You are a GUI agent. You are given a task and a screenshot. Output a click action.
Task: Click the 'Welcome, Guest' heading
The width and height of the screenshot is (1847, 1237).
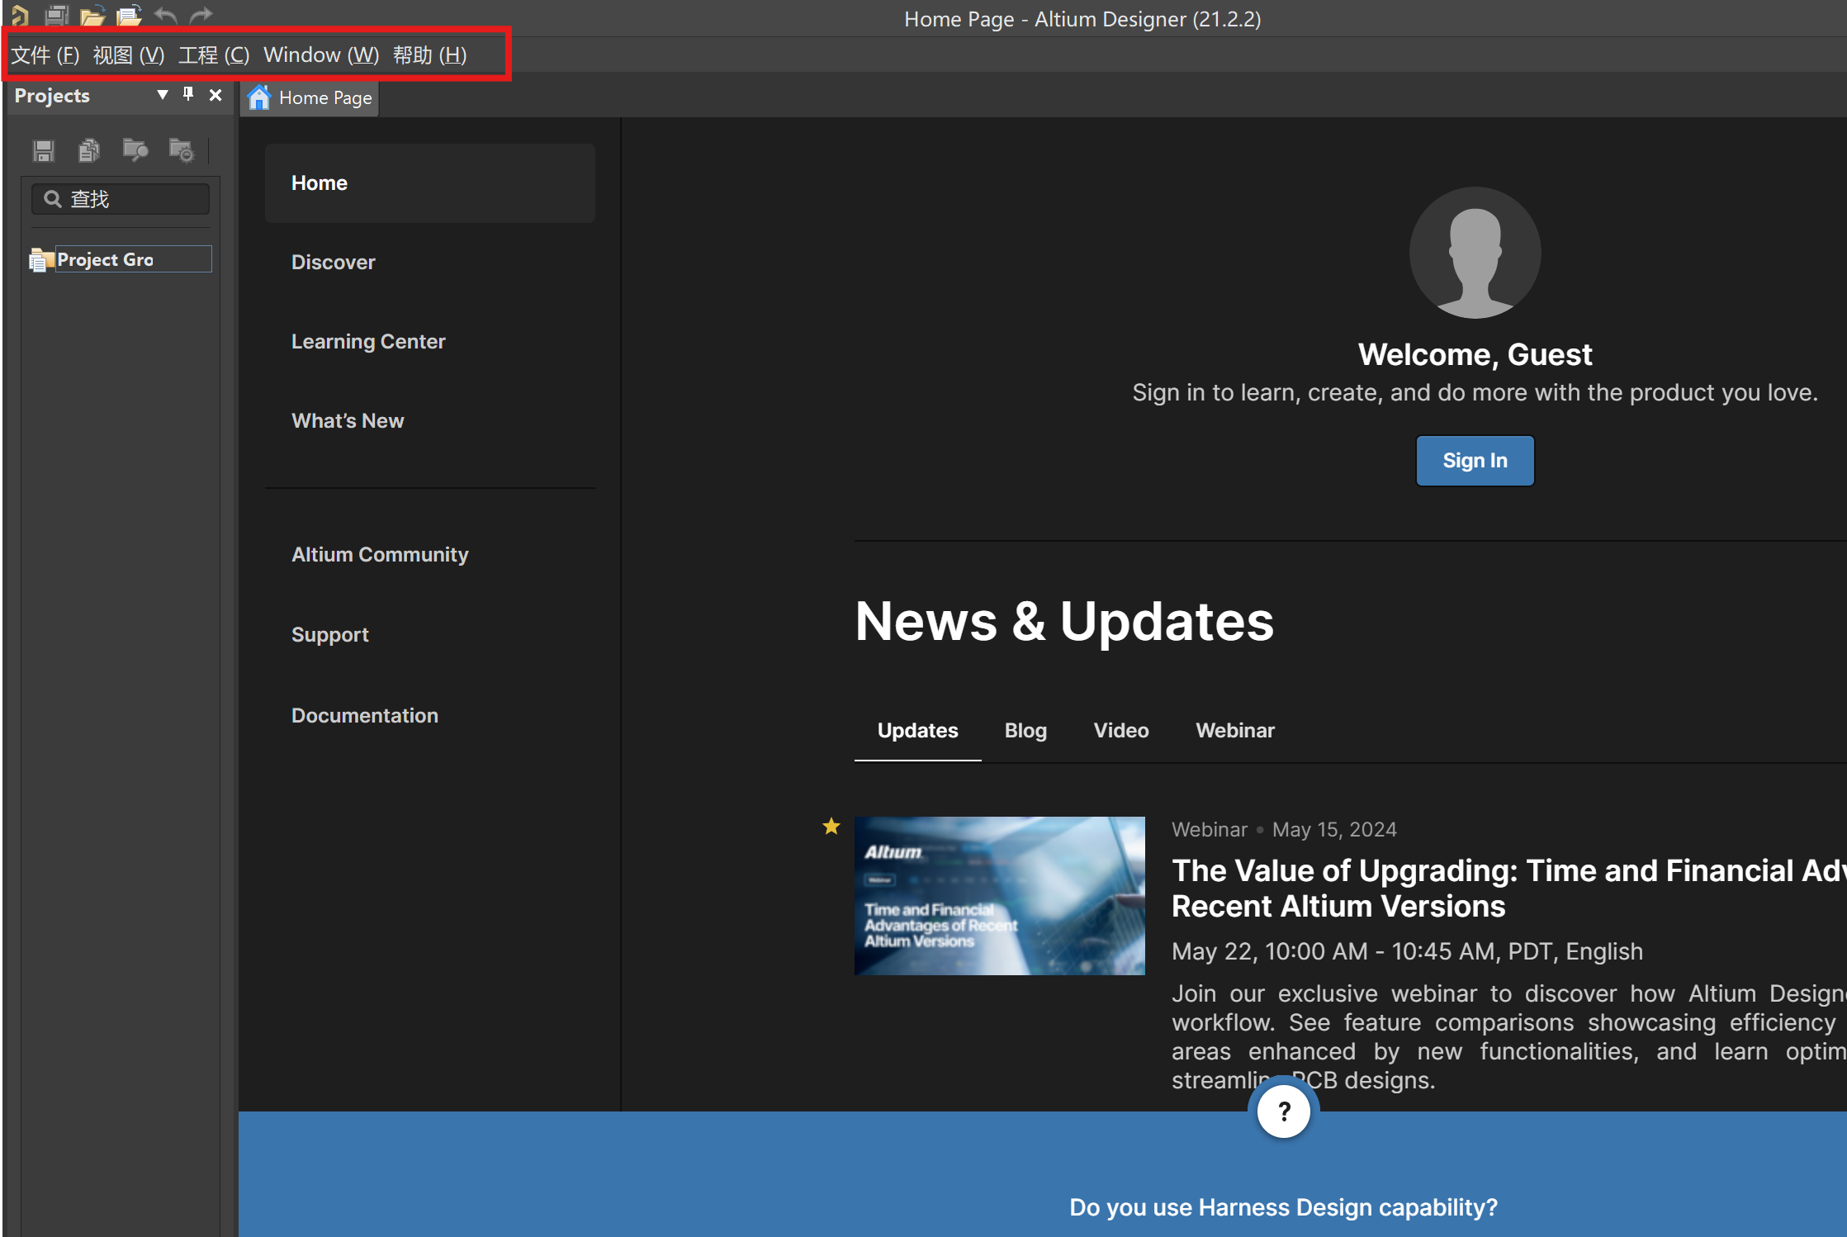[1475, 355]
